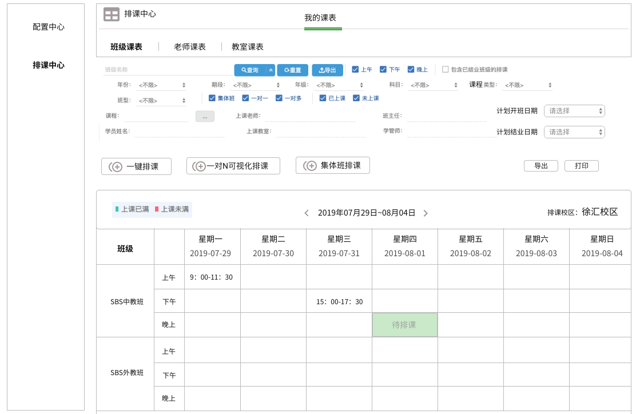Focus the 学员姓名 input field
Image resolution: width=636 pixels, height=414 pixels.
[179, 132]
